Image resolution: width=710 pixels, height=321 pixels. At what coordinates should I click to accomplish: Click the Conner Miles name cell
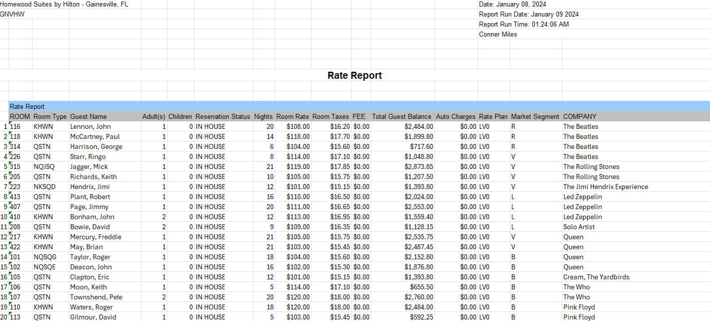[x=498, y=34]
